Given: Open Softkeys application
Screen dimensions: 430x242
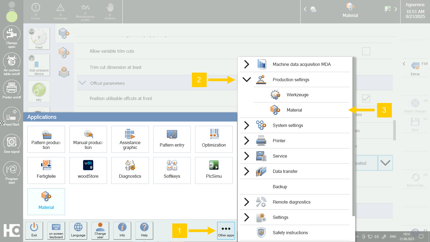Looking at the screenshot, I should pyautogui.click(x=172, y=170).
